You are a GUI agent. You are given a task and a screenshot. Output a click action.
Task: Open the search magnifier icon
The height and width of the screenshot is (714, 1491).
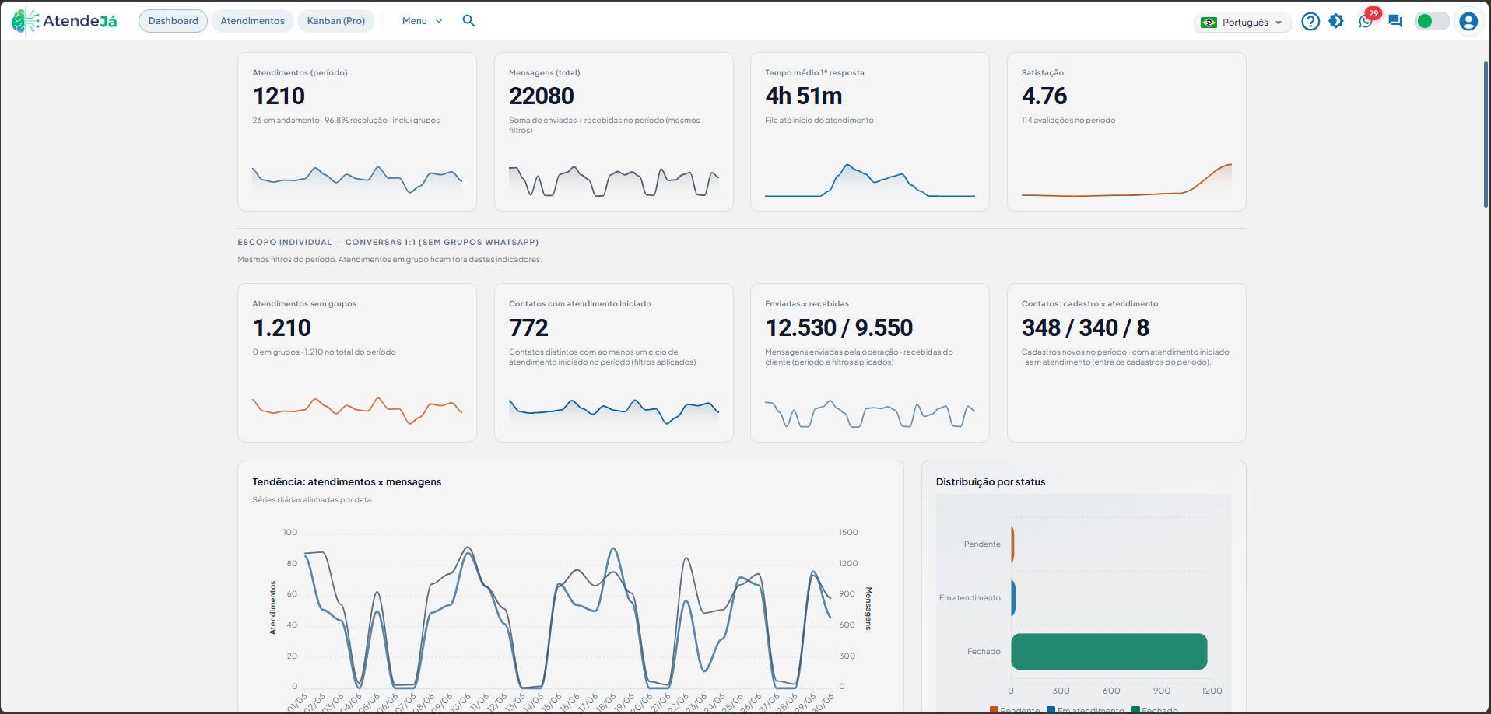468,21
